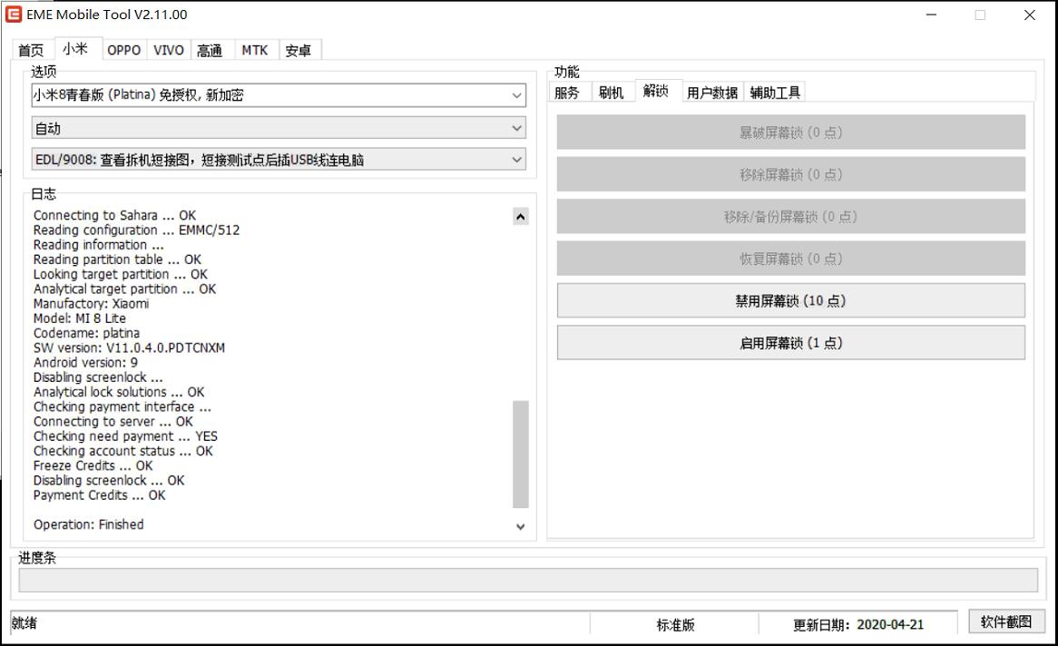Viewport: 1058px width, 646px height.
Task: Open the 辅助工具 tab
Action: click(775, 93)
